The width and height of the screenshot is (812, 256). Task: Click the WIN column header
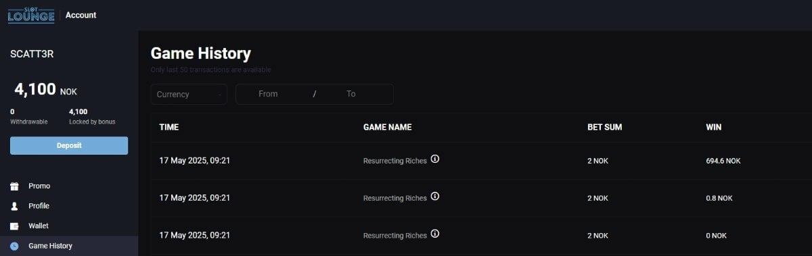click(714, 127)
